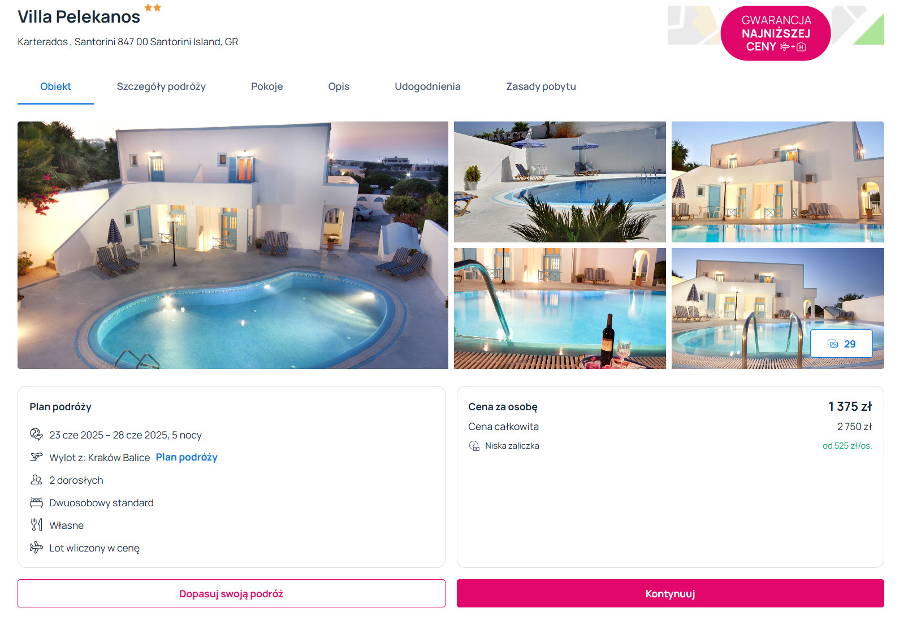The width and height of the screenshot is (904, 621).
Task: Click the two adults people icon
Action: coord(36,480)
